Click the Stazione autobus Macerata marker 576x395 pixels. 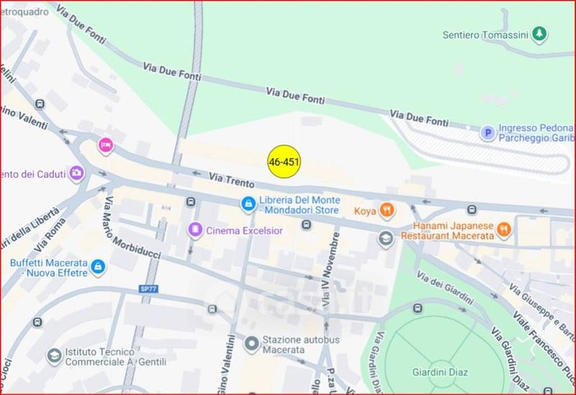(251, 344)
